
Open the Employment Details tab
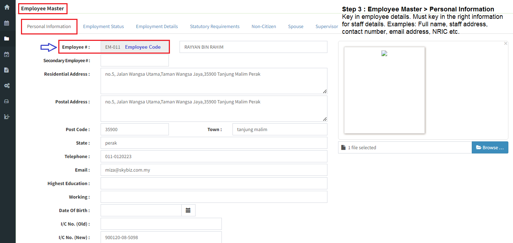(157, 27)
